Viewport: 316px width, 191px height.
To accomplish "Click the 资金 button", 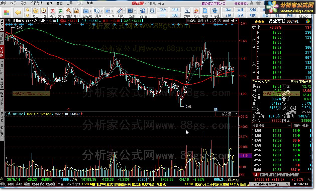I will pos(163,10).
